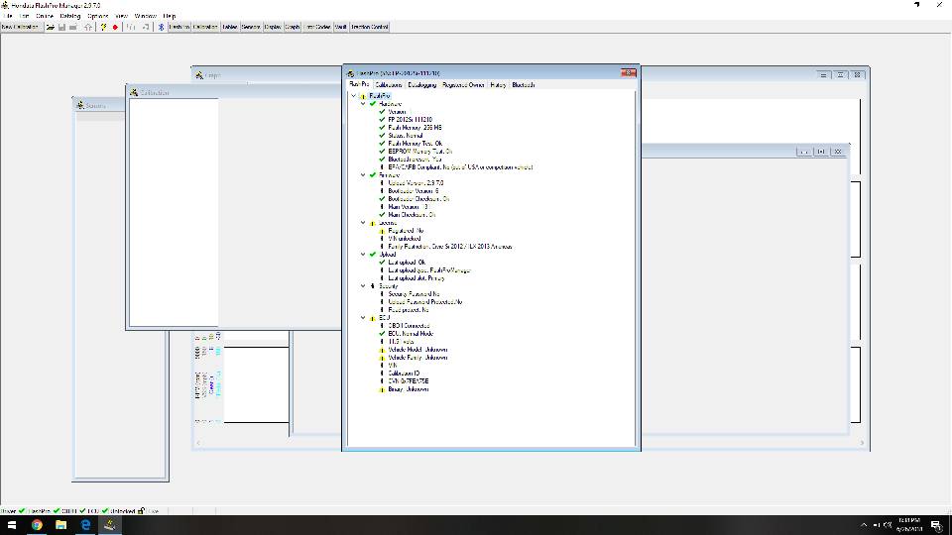Select the Registered: No tree item
The width and height of the screenshot is (952, 535).
pos(406,231)
